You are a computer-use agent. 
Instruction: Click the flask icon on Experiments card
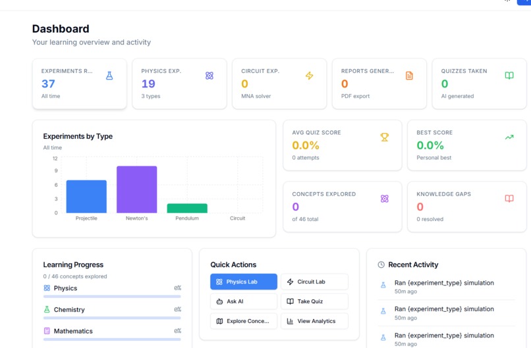109,76
